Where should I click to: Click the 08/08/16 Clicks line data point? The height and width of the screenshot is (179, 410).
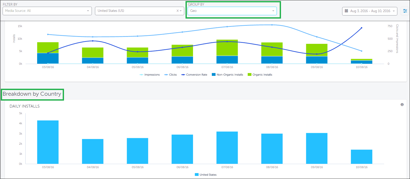coord(272,25)
